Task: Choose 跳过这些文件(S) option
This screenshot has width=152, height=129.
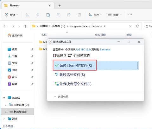Action: (x=70, y=75)
